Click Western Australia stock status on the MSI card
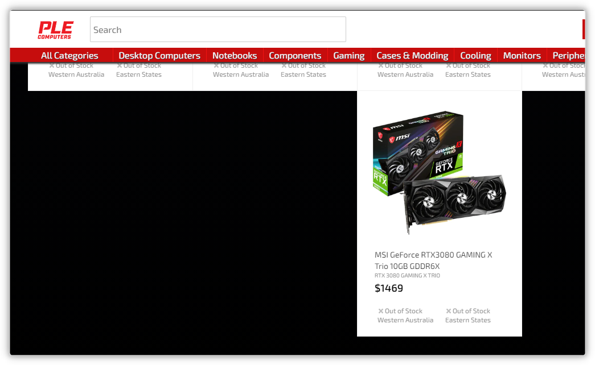595x365 pixels. [x=405, y=316]
